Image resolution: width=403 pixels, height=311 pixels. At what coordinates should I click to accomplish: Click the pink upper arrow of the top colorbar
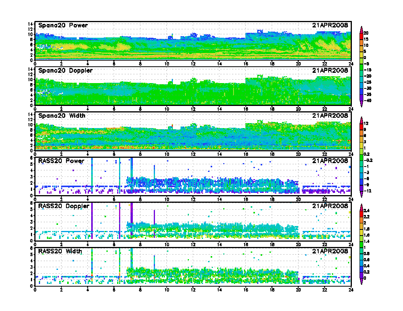coord(361,30)
